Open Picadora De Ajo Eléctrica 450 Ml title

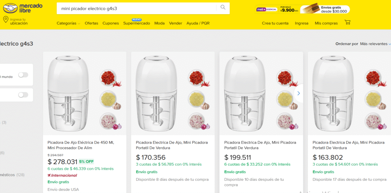(x=81, y=145)
